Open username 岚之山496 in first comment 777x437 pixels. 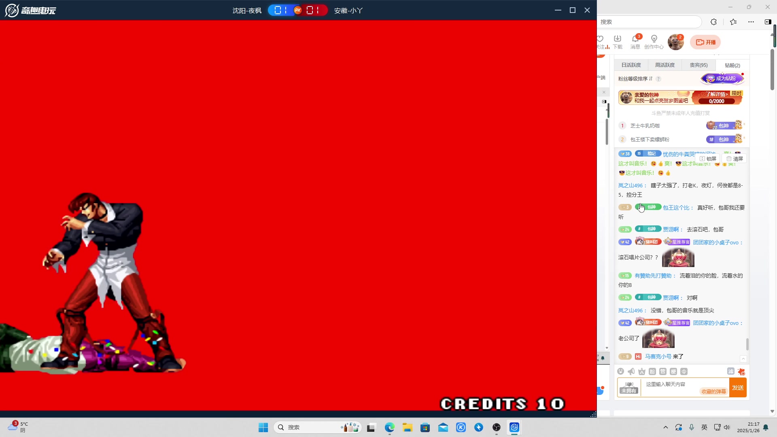[631, 186]
